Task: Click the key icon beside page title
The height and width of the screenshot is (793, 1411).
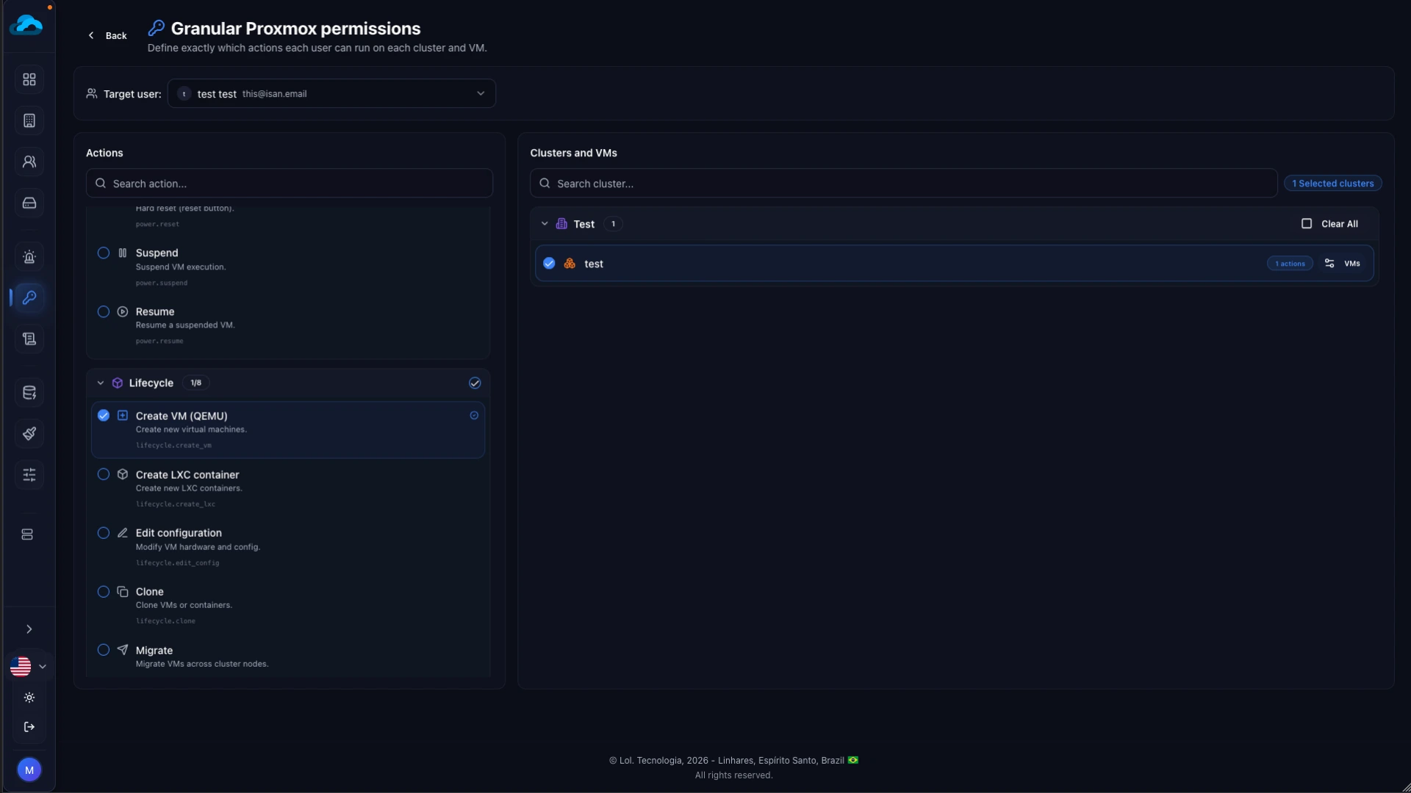Action: [x=156, y=28]
